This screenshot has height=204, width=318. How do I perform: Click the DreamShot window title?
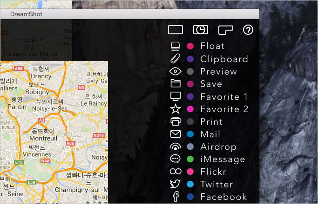(x=26, y=14)
